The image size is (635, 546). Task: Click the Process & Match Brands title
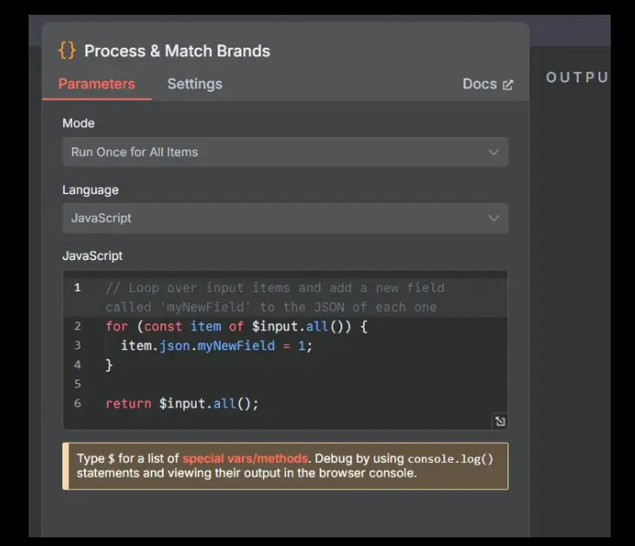click(177, 51)
